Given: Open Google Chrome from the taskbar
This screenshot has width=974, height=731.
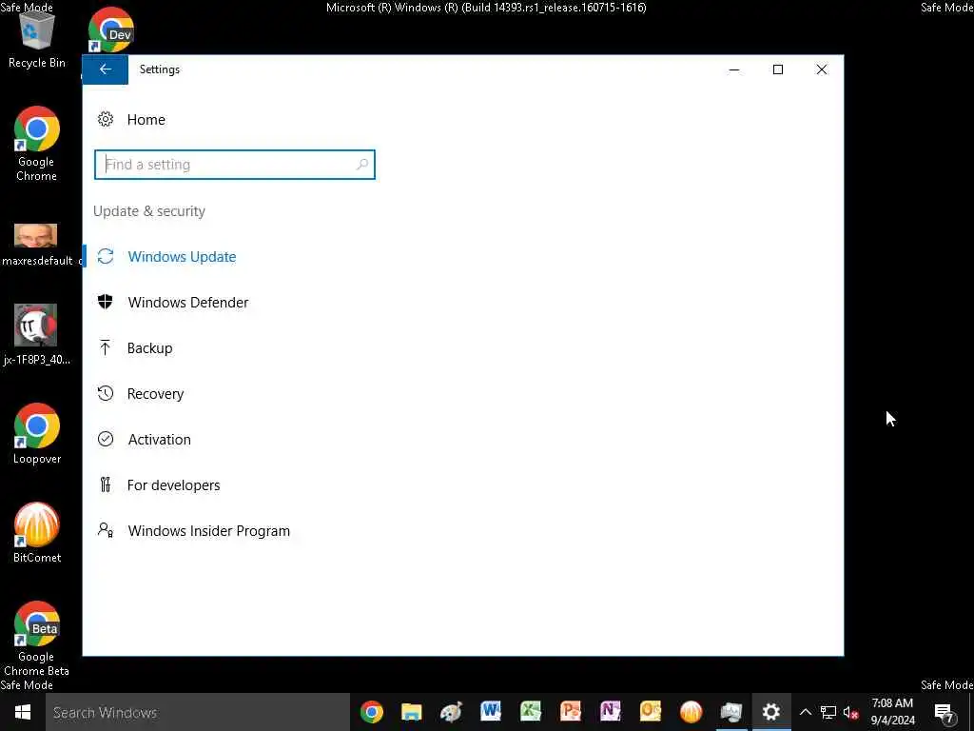Looking at the screenshot, I should pyautogui.click(x=372, y=712).
